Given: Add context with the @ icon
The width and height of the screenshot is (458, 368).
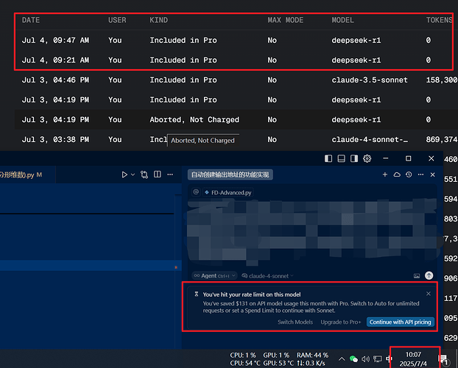Looking at the screenshot, I should pos(196,192).
